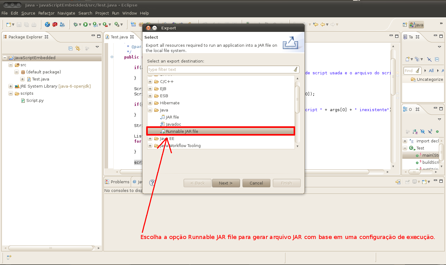
Task: Show hidden perspectives chevron
Action: pyautogui.click(x=441, y=24)
